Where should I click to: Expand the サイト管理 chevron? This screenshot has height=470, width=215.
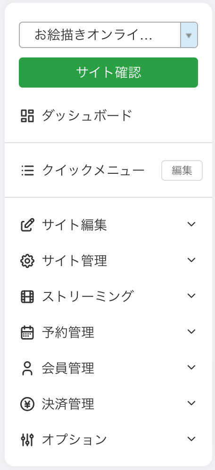[x=191, y=260]
